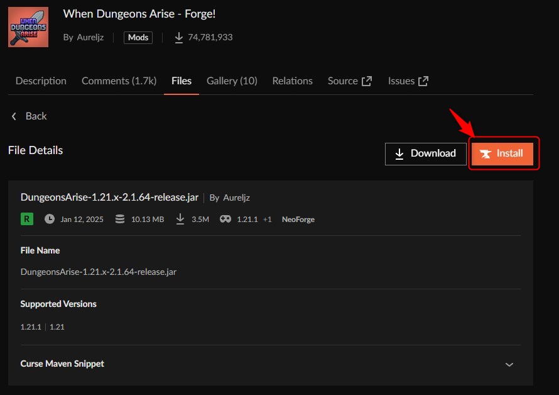Click the NeoForge loader label

298,220
